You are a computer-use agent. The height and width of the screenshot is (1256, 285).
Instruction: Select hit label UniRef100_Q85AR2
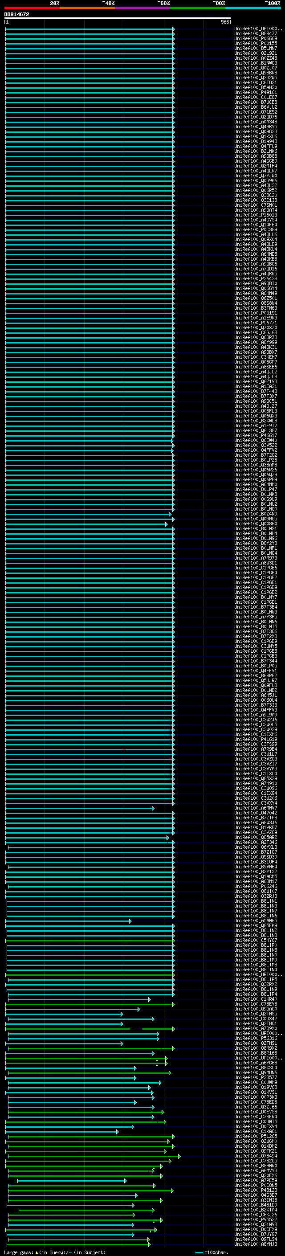(256, 837)
